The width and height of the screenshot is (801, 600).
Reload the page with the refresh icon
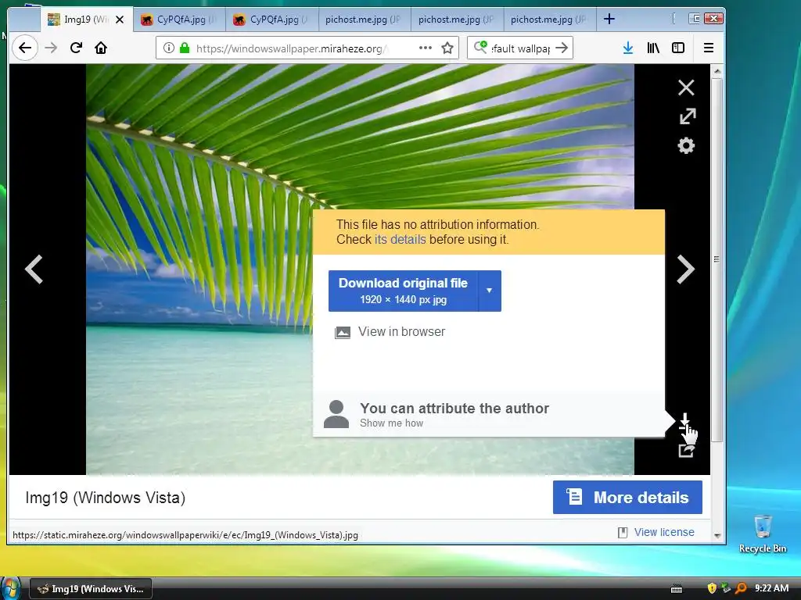[76, 48]
